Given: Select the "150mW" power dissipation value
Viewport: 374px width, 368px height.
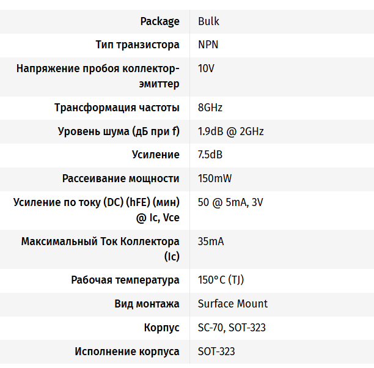Looking at the screenshot, I should (215, 178).
